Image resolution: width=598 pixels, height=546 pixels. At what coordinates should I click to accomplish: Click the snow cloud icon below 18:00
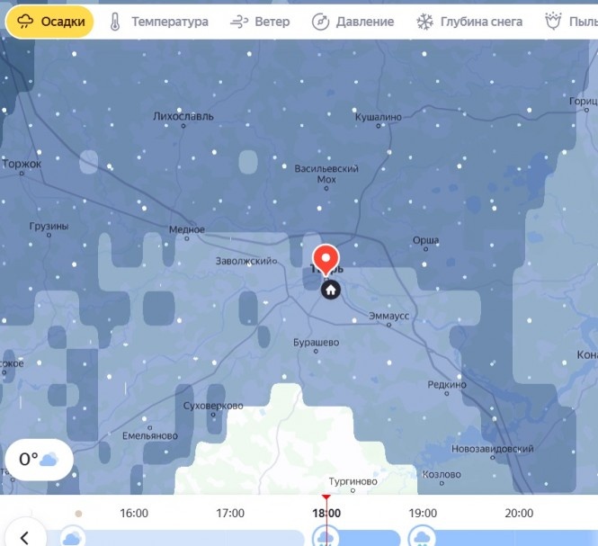[326, 537]
